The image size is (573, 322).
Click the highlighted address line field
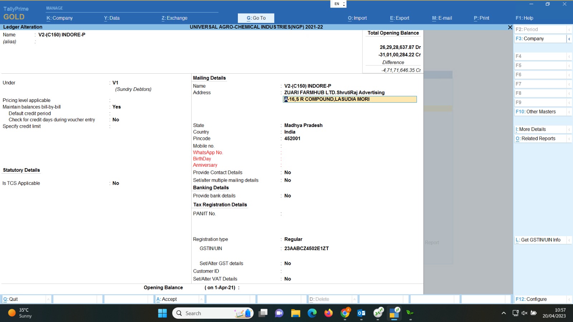click(350, 99)
